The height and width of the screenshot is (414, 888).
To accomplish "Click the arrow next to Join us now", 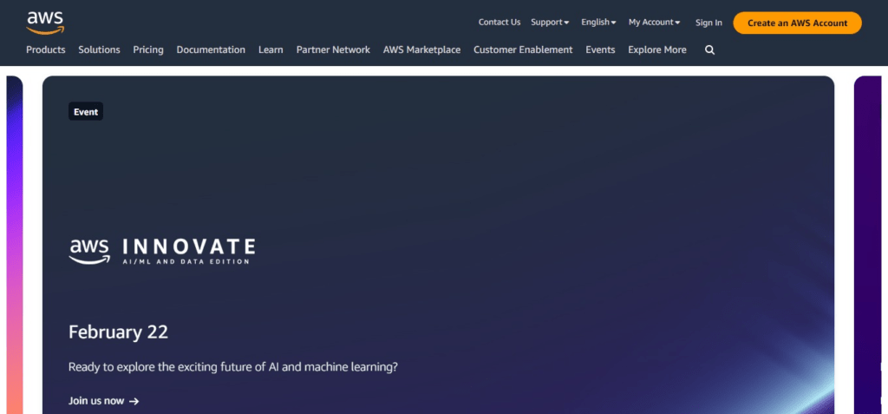I will coord(134,401).
